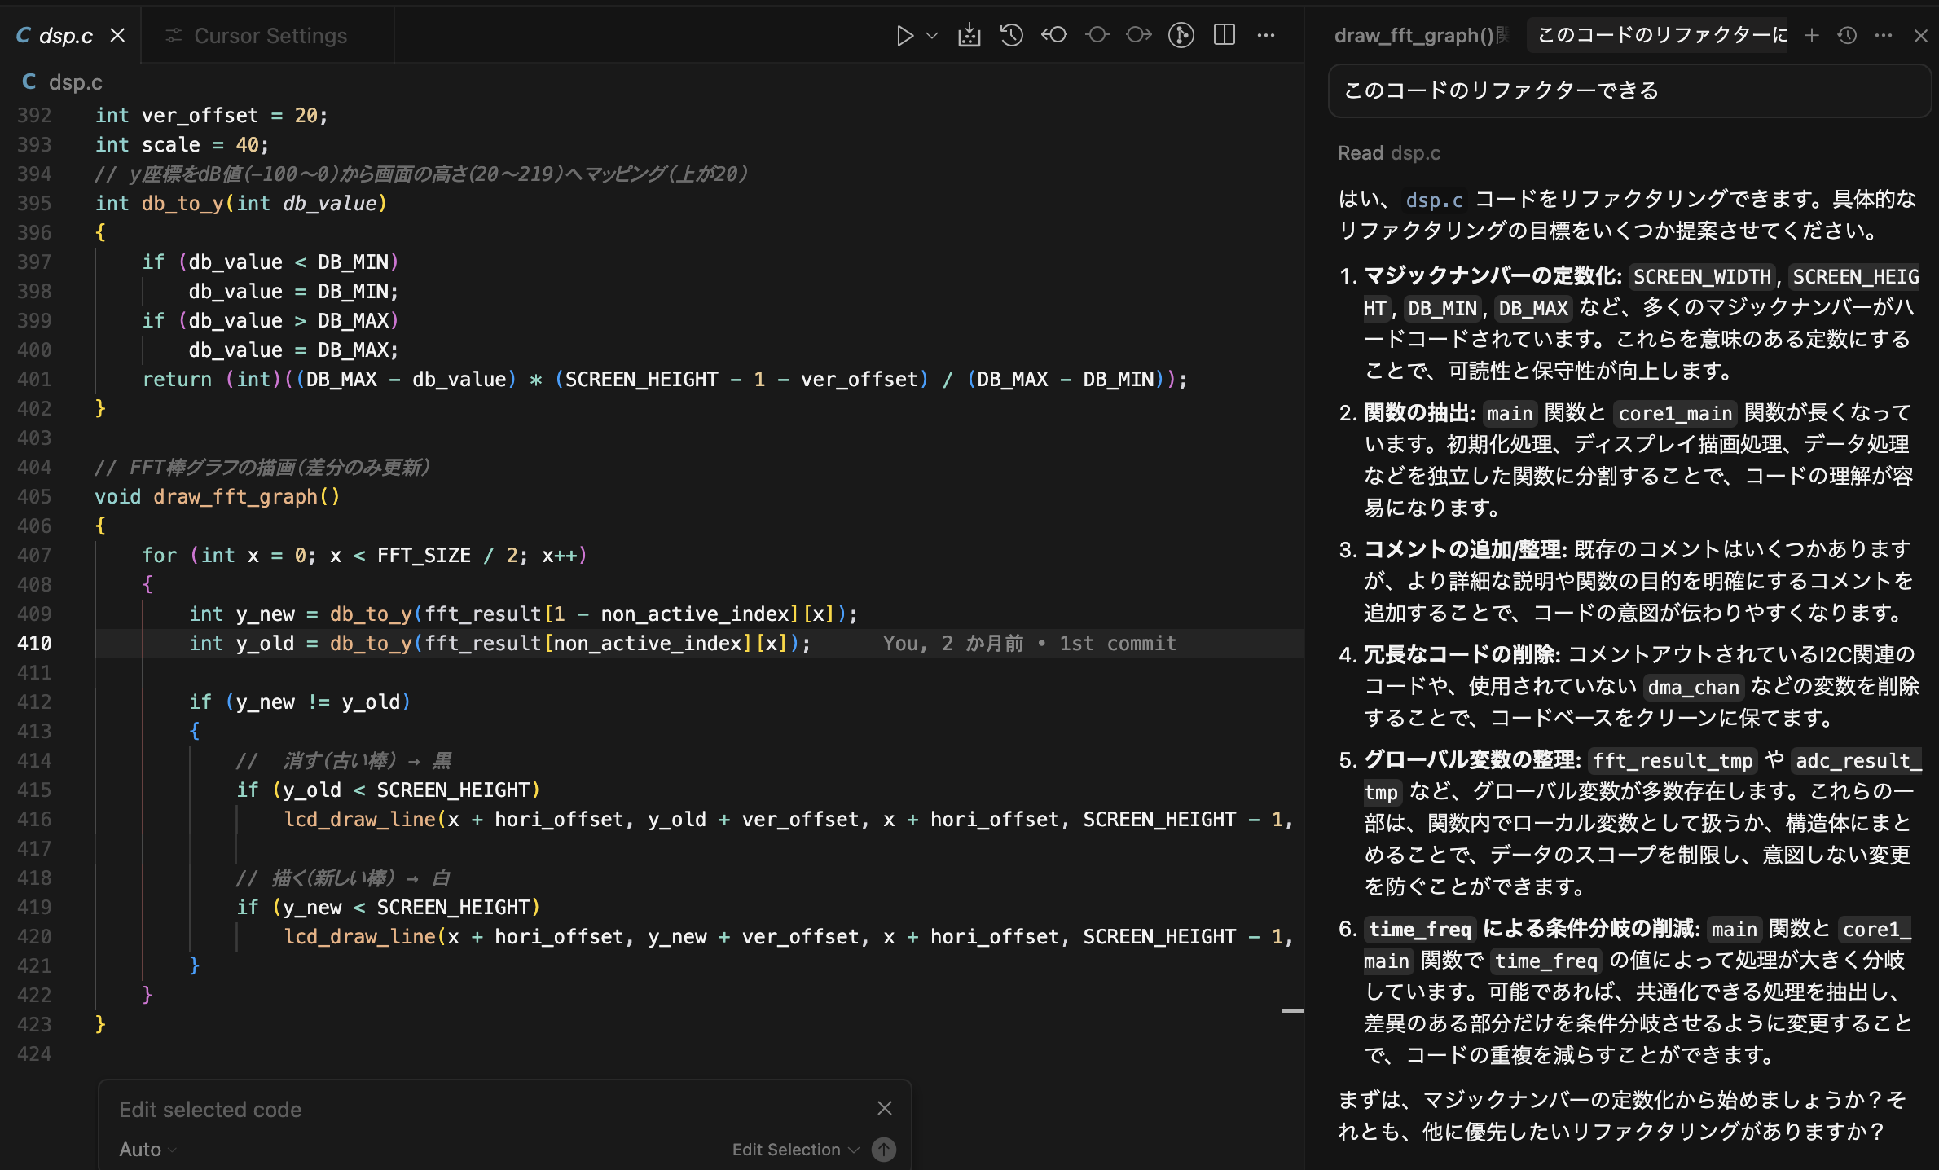Click lcd_draw_line call on line 416

pos(788,820)
